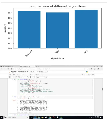The image size is (107, 120).
Task: Open Mail app from the taskbar
Action: pos(46,117)
